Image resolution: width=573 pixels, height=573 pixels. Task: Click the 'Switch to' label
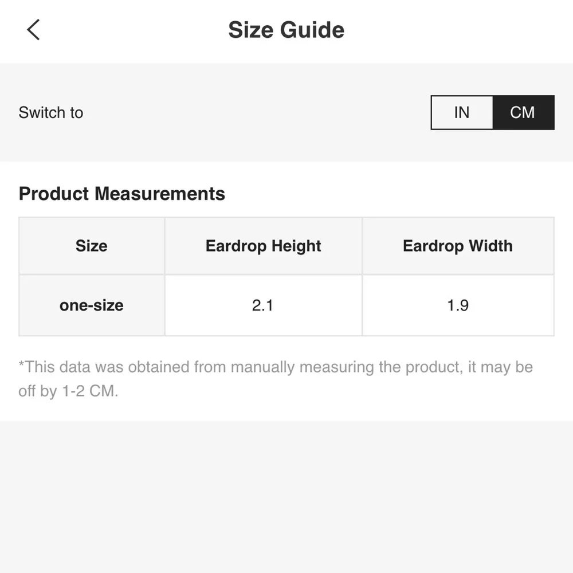click(x=51, y=112)
